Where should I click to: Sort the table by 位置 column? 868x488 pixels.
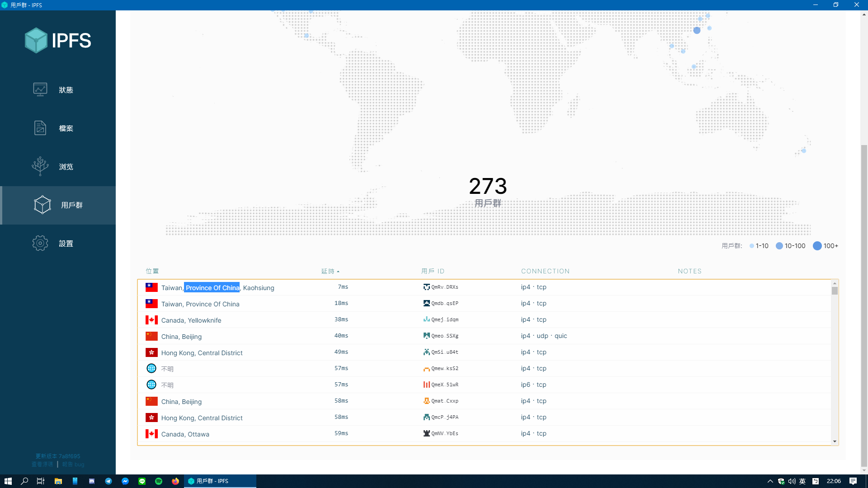point(152,271)
